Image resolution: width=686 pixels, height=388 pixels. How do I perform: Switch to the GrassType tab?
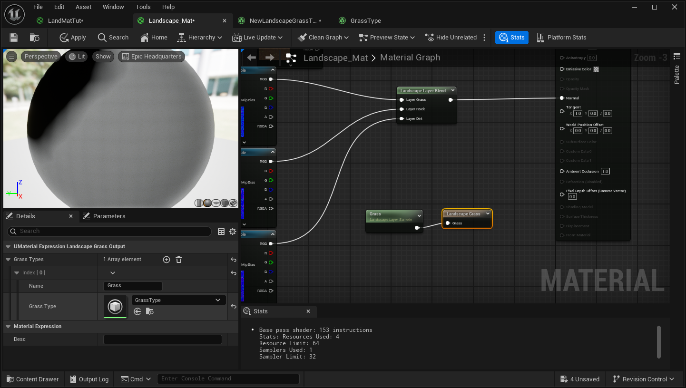coord(365,21)
